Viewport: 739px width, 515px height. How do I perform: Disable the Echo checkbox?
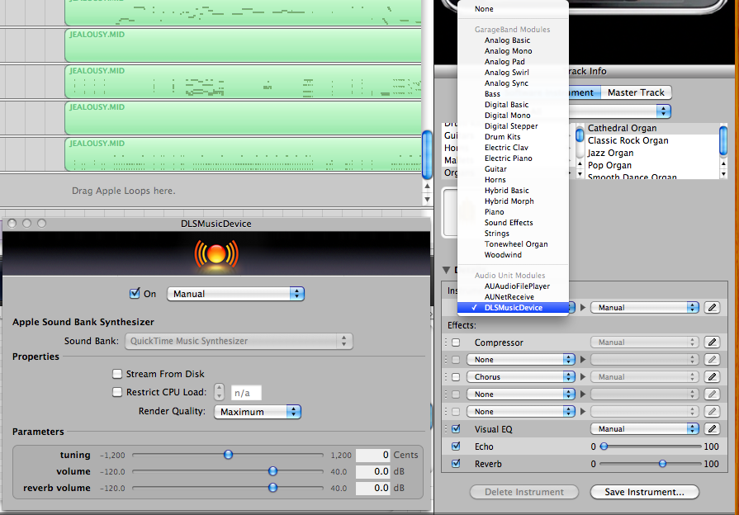tap(456, 446)
